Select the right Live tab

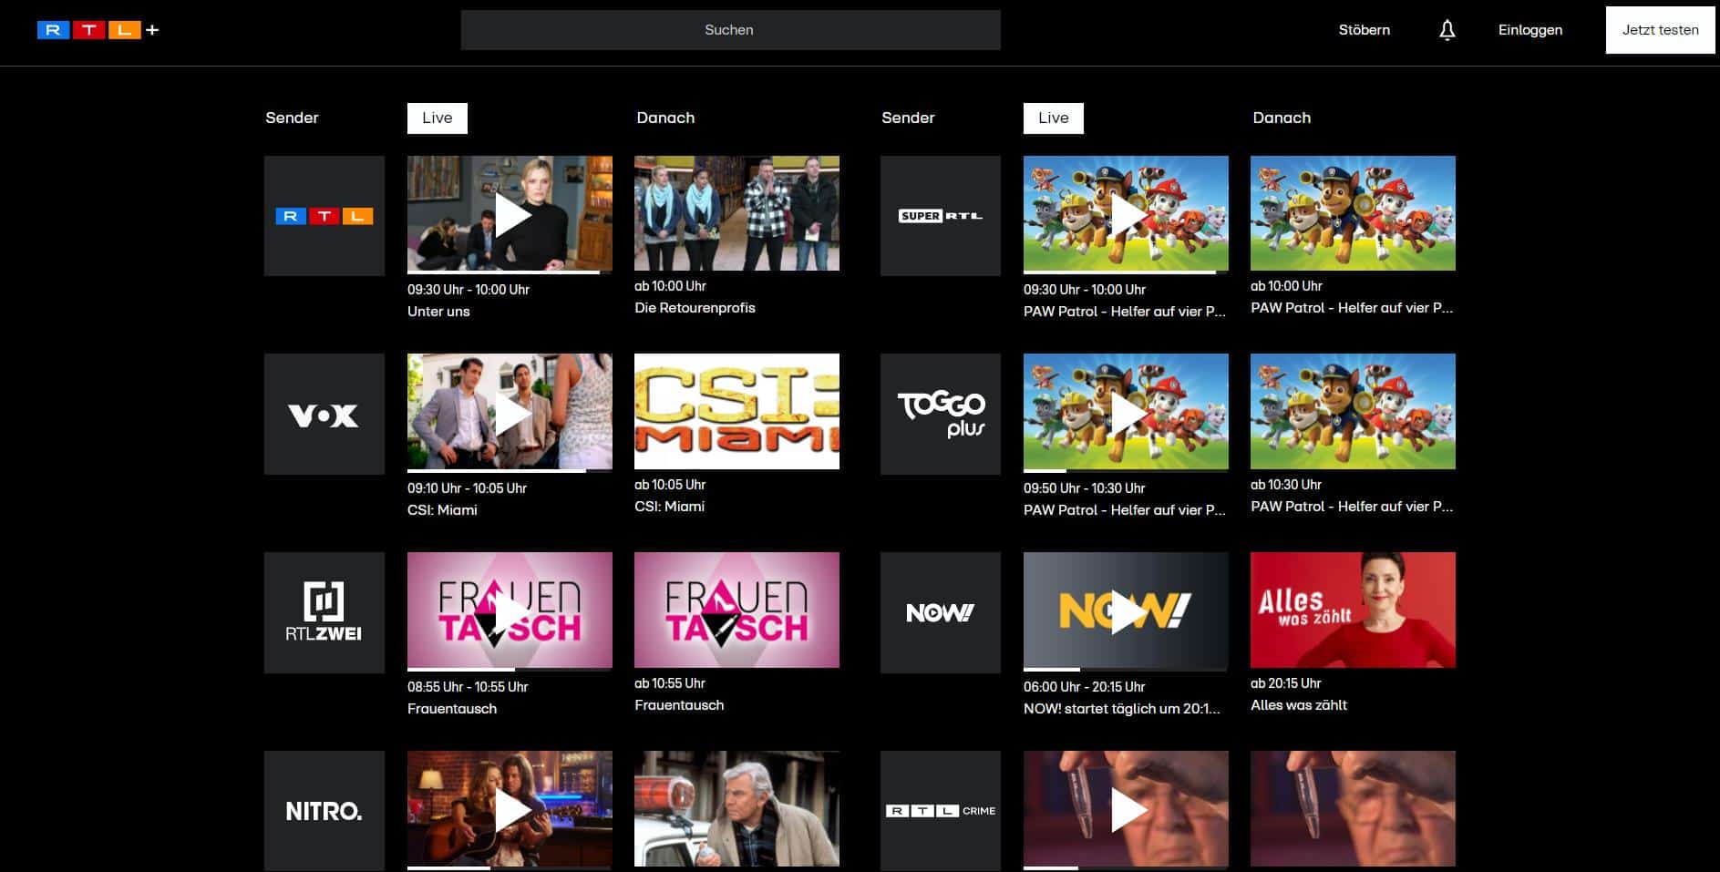(x=1054, y=118)
